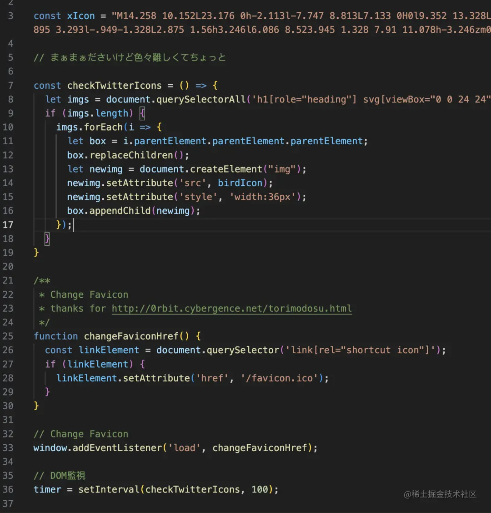Click the 'load' event string on line 33
Viewport: 491px width, 513px height.
pyautogui.click(x=184, y=447)
